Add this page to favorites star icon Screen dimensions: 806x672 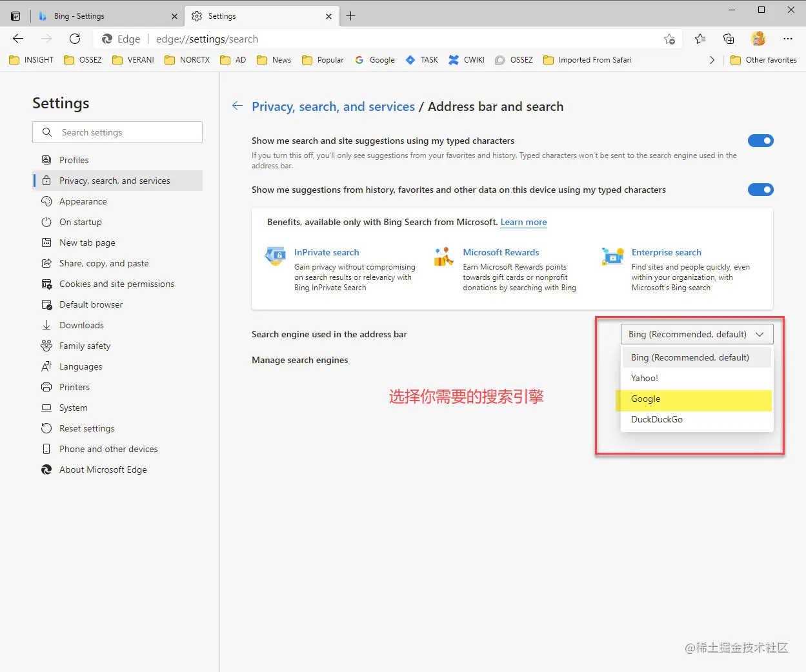669,39
